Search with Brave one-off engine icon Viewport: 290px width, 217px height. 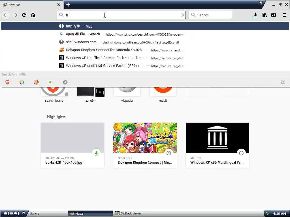point(7,82)
